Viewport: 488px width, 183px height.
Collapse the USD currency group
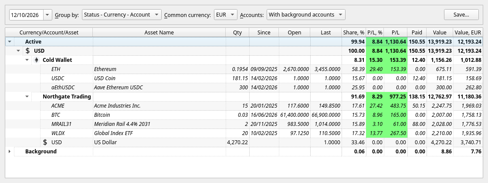tap(18, 51)
